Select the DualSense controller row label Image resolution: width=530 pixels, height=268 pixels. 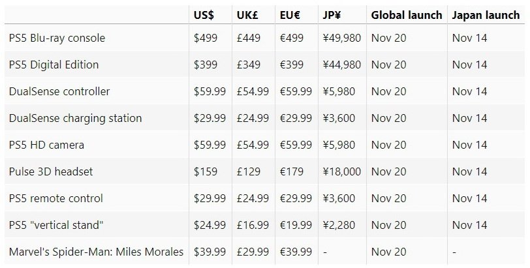coord(59,92)
